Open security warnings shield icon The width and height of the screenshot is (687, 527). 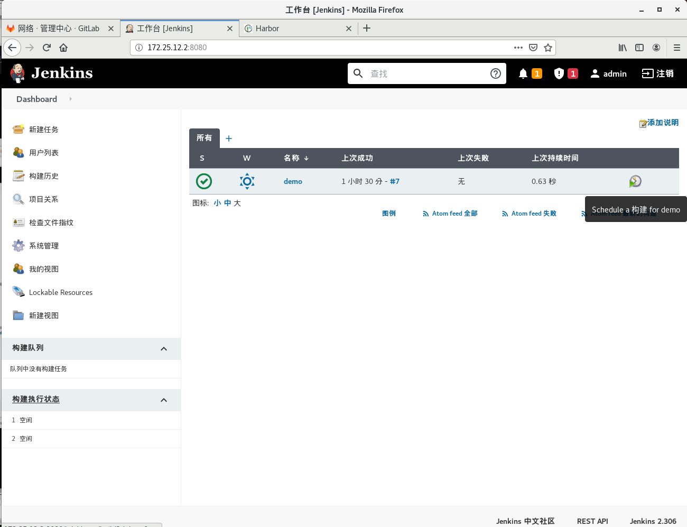click(x=559, y=73)
